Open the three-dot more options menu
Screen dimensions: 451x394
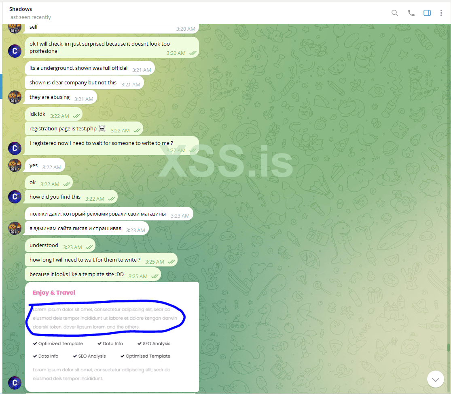tap(441, 13)
